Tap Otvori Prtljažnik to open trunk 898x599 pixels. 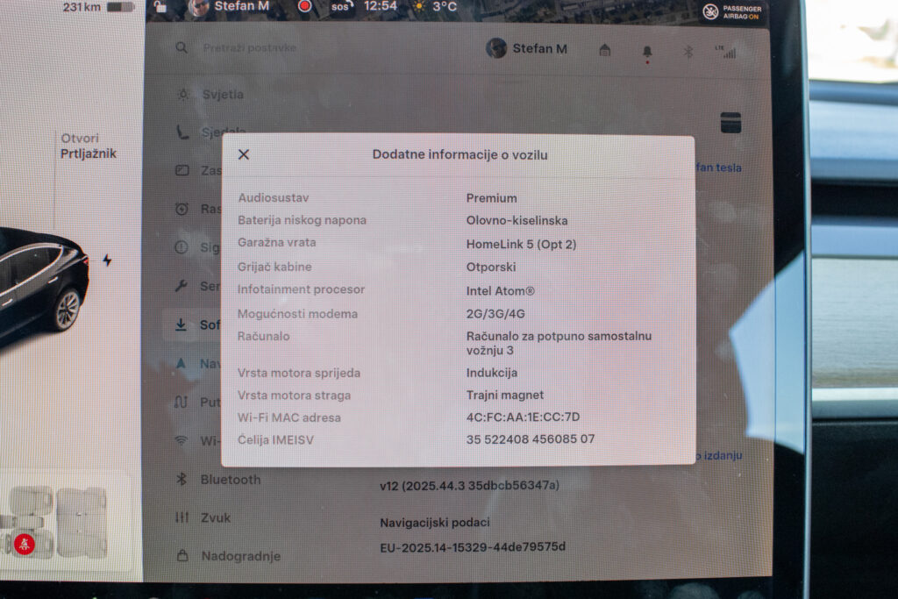point(88,146)
